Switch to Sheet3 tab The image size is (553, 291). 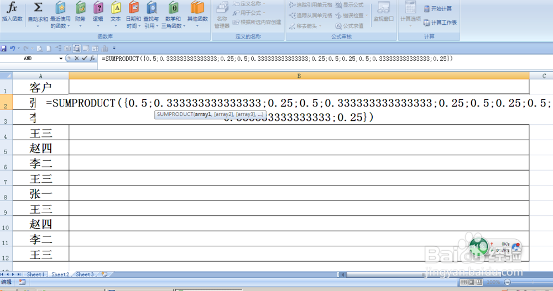tap(85, 274)
